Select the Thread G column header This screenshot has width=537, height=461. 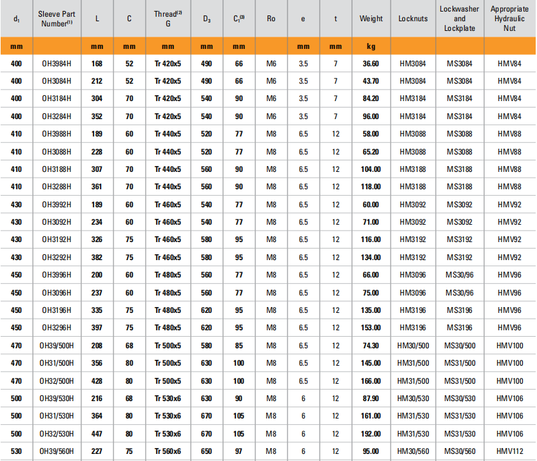[168, 19]
